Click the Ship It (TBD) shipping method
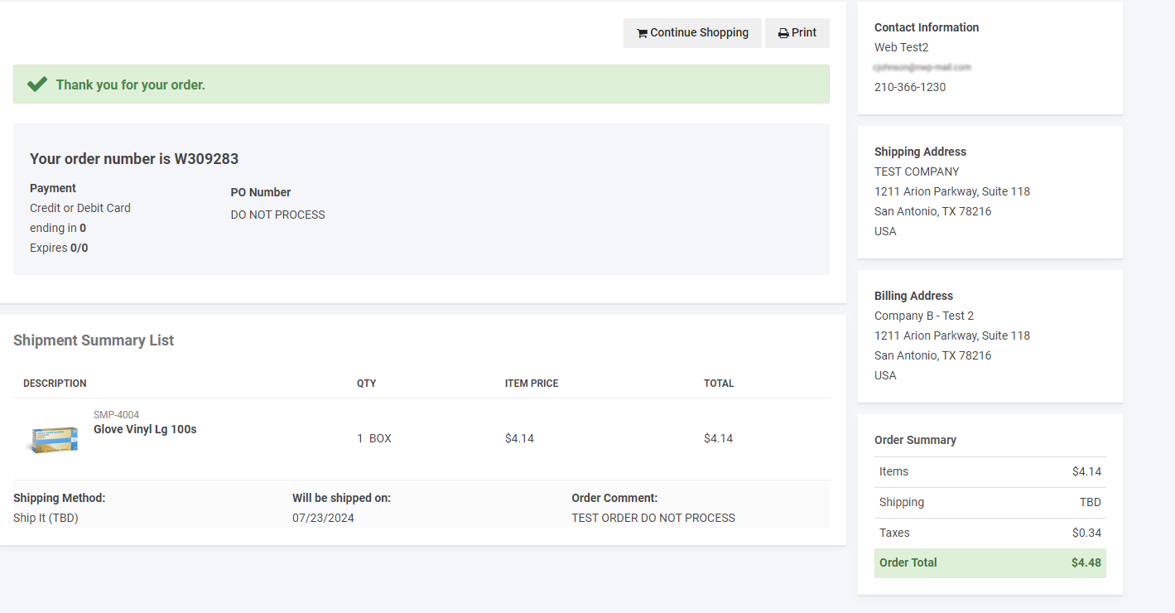 point(46,518)
